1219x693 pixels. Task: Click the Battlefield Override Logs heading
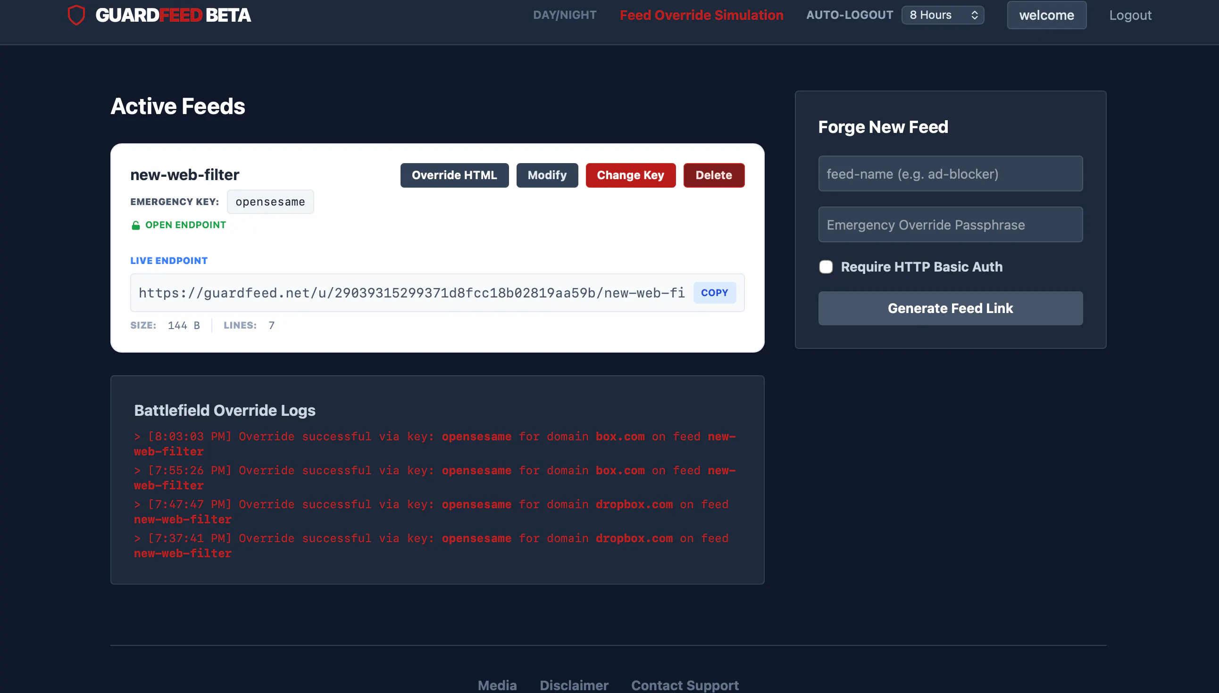tap(225, 410)
